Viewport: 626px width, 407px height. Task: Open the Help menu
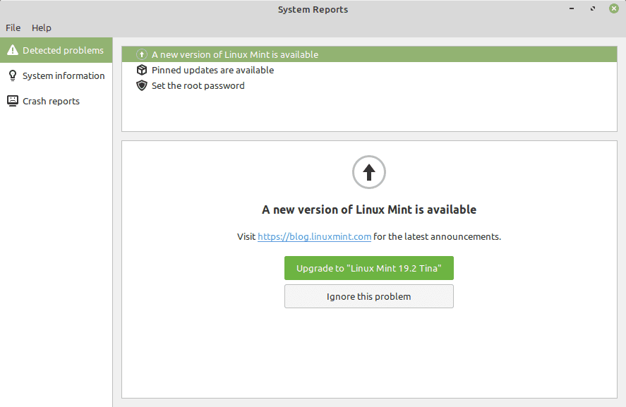(41, 28)
